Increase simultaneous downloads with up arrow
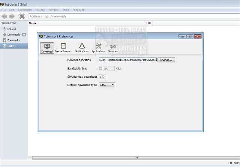This screenshot has width=240, height=167. 104,75
